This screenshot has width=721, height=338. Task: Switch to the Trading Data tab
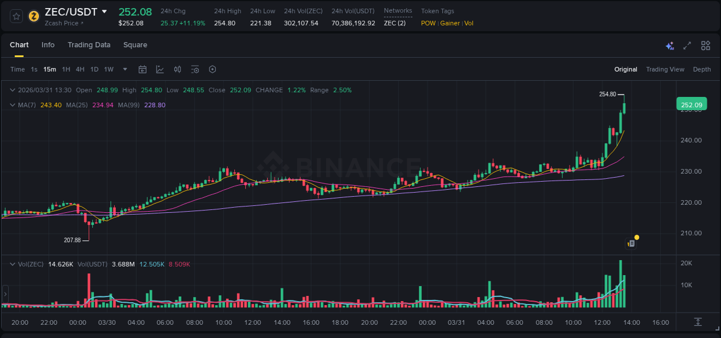[89, 44]
